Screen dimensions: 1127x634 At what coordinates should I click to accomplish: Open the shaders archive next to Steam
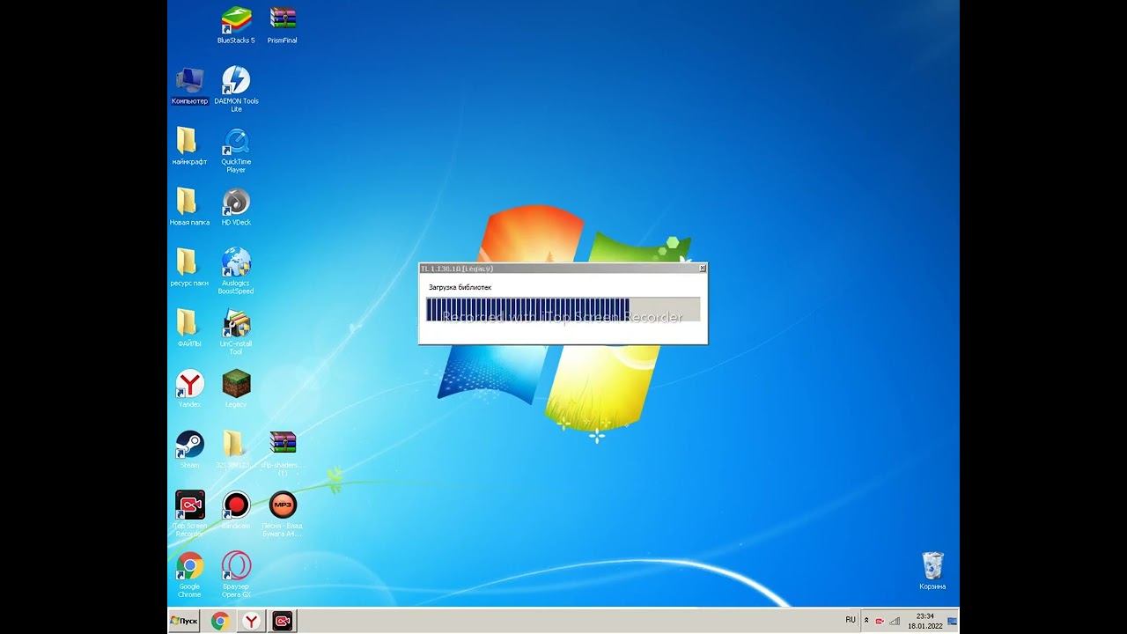[x=283, y=453]
